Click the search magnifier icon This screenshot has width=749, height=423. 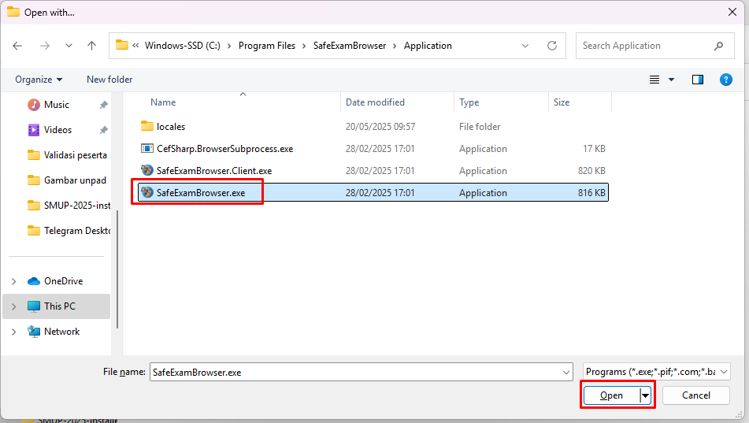click(719, 46)
